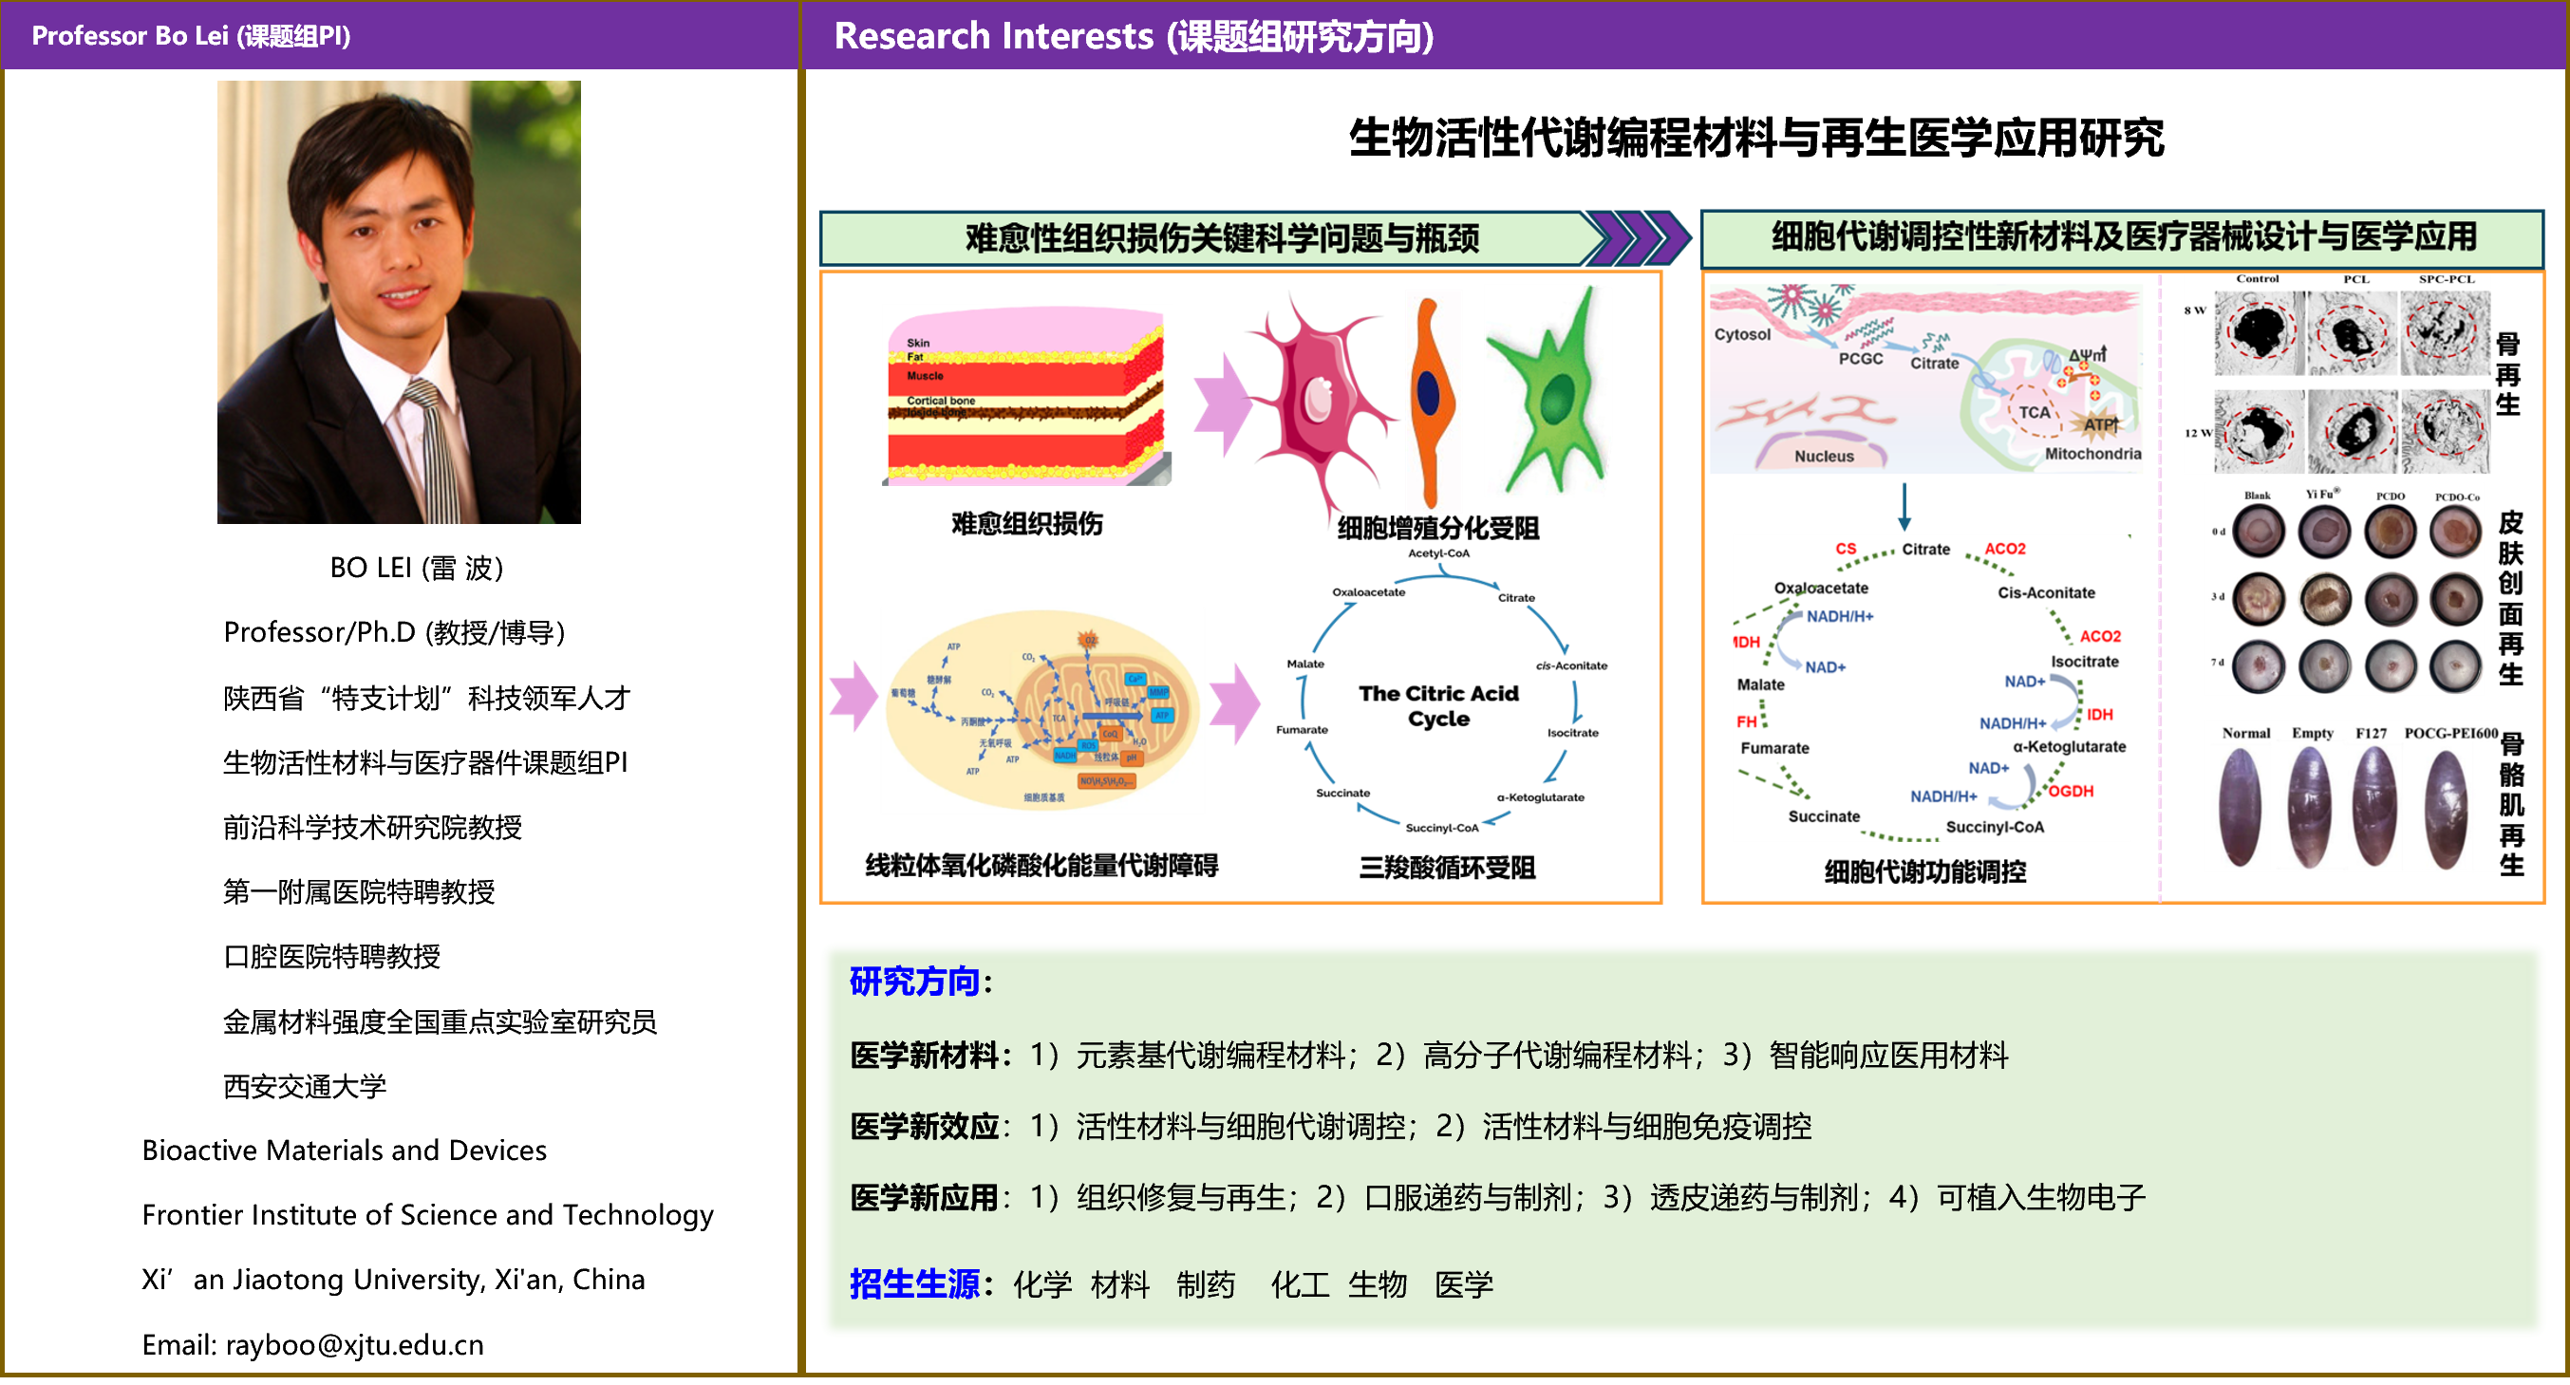This screenshot has height=1385, width=2570.
Task: Click the green banner 细胞代谢调控性新材料及医疗器械设计与医学应用
Action: point(2123,237)
